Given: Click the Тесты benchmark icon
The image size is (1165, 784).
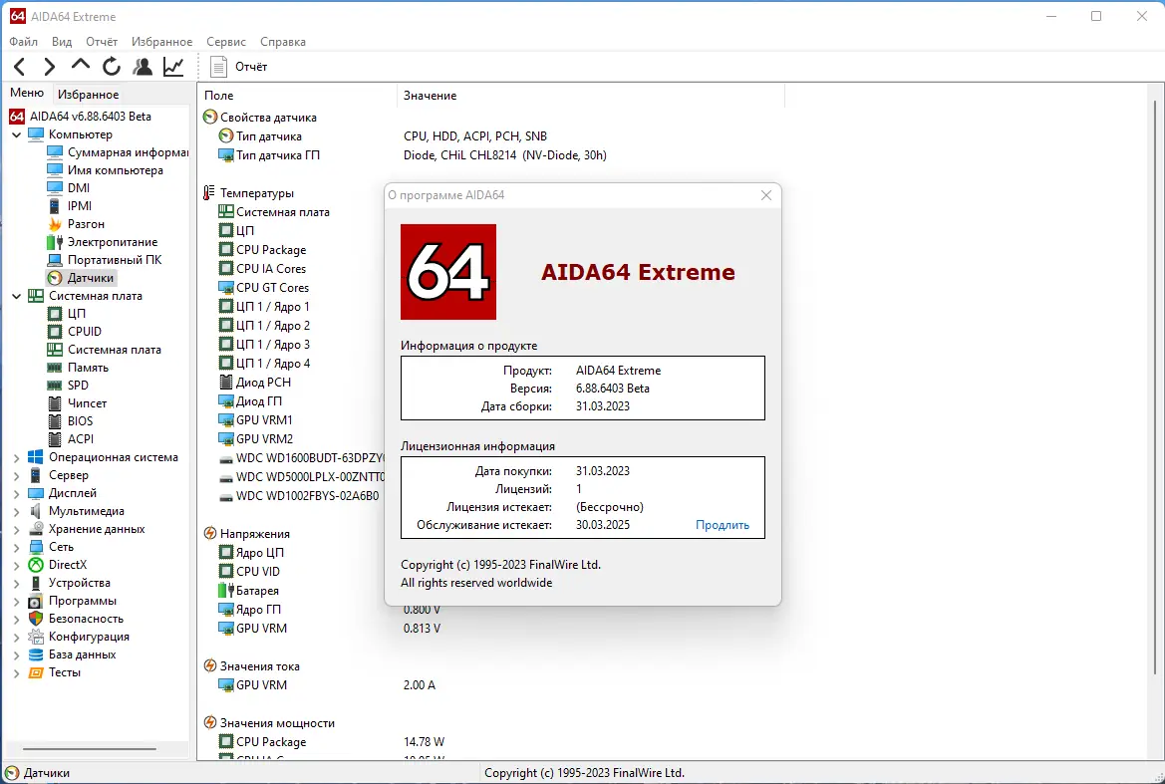Looking at the screenshot, I should tap(36, 672).
